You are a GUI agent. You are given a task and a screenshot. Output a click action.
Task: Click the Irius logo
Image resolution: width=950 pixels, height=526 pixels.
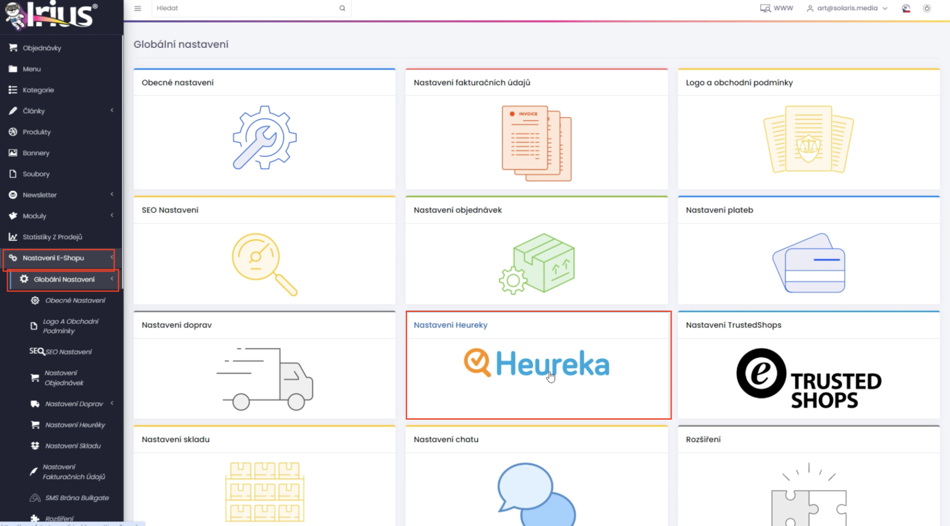(52, 15)
